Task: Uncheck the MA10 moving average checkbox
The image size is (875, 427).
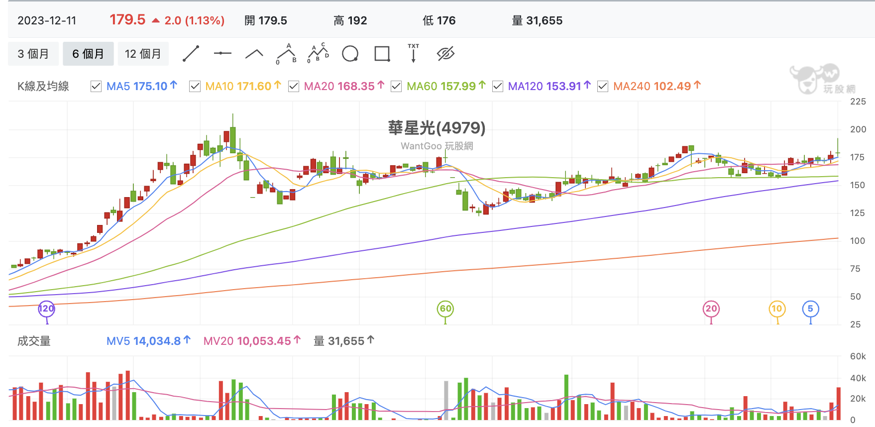Action: click(195, 87)
